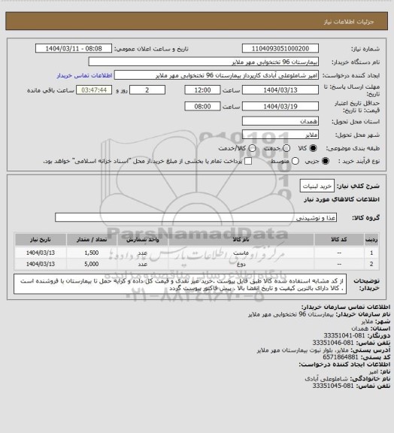
Task: Click the quantity cell 1,500
Action: tap(92, 253)
